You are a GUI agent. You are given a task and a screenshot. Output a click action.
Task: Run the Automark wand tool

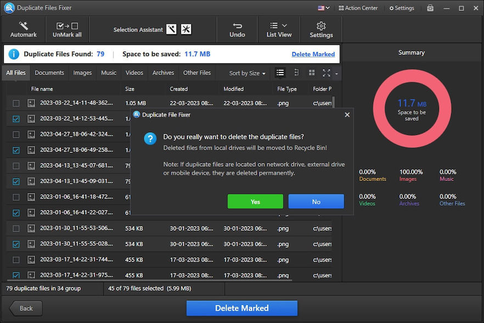[x=24, y=30]
